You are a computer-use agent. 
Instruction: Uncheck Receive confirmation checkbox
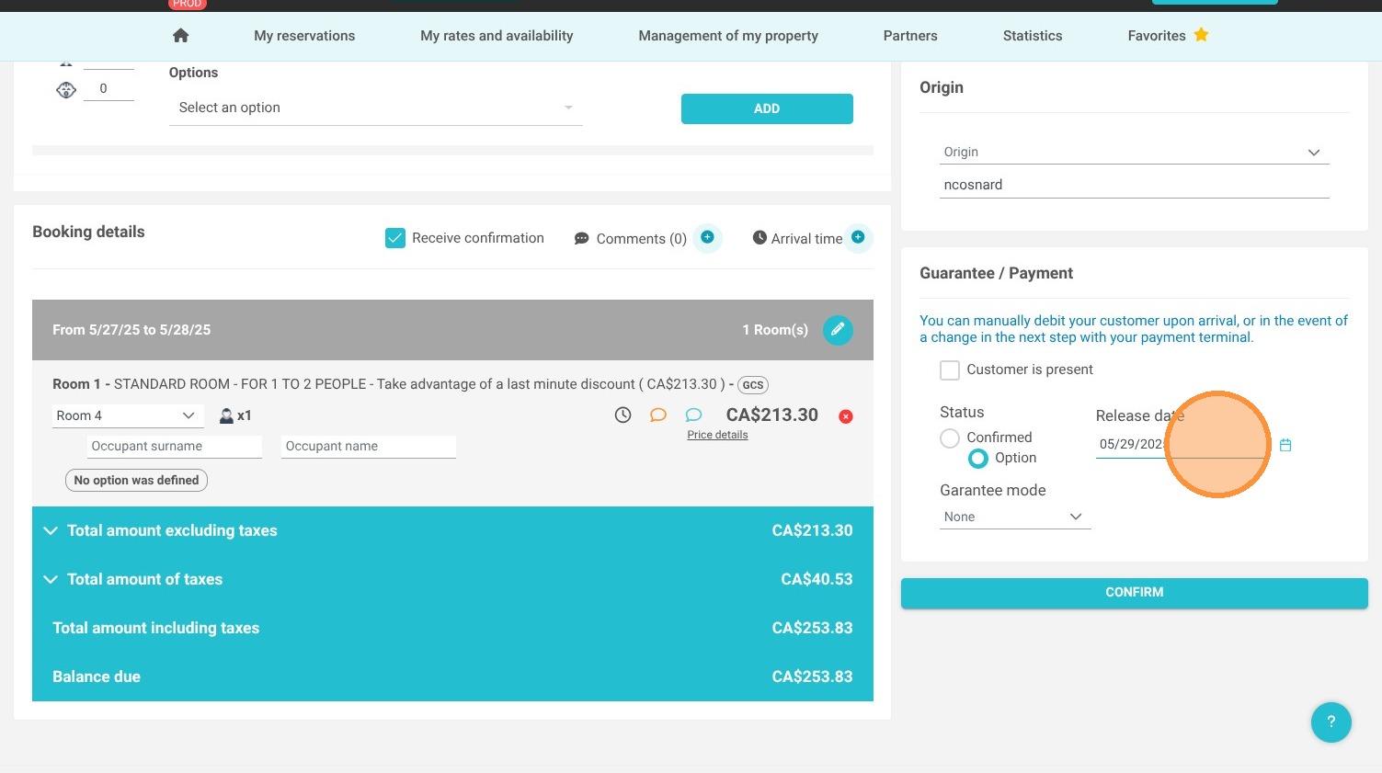point(395,238)
